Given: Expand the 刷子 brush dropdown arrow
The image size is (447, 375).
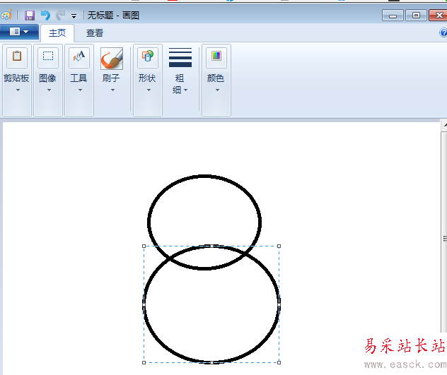Looking at the screenshot, I should click(x=112, y=90).
